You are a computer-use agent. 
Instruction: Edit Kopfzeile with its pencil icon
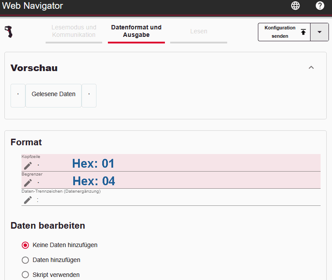28,165
